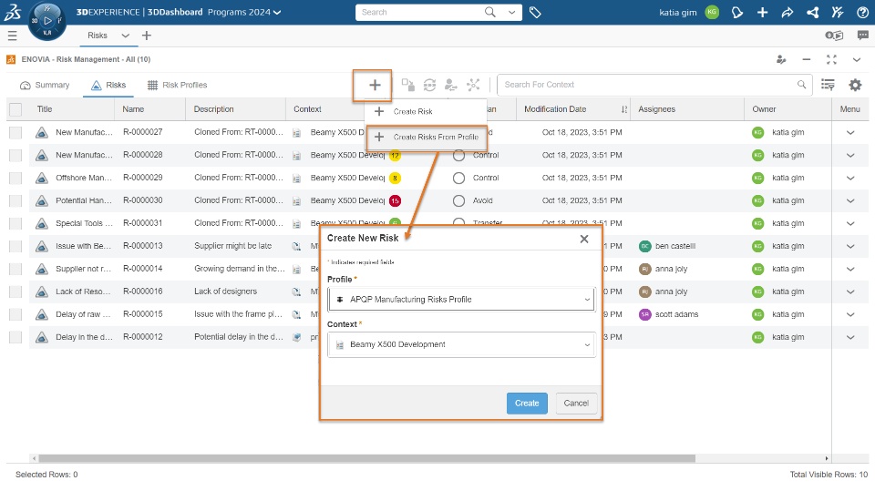The height and width of the screenshot is (491, 875).
Task: Click the Cancel button
Action: pos(576,403)
